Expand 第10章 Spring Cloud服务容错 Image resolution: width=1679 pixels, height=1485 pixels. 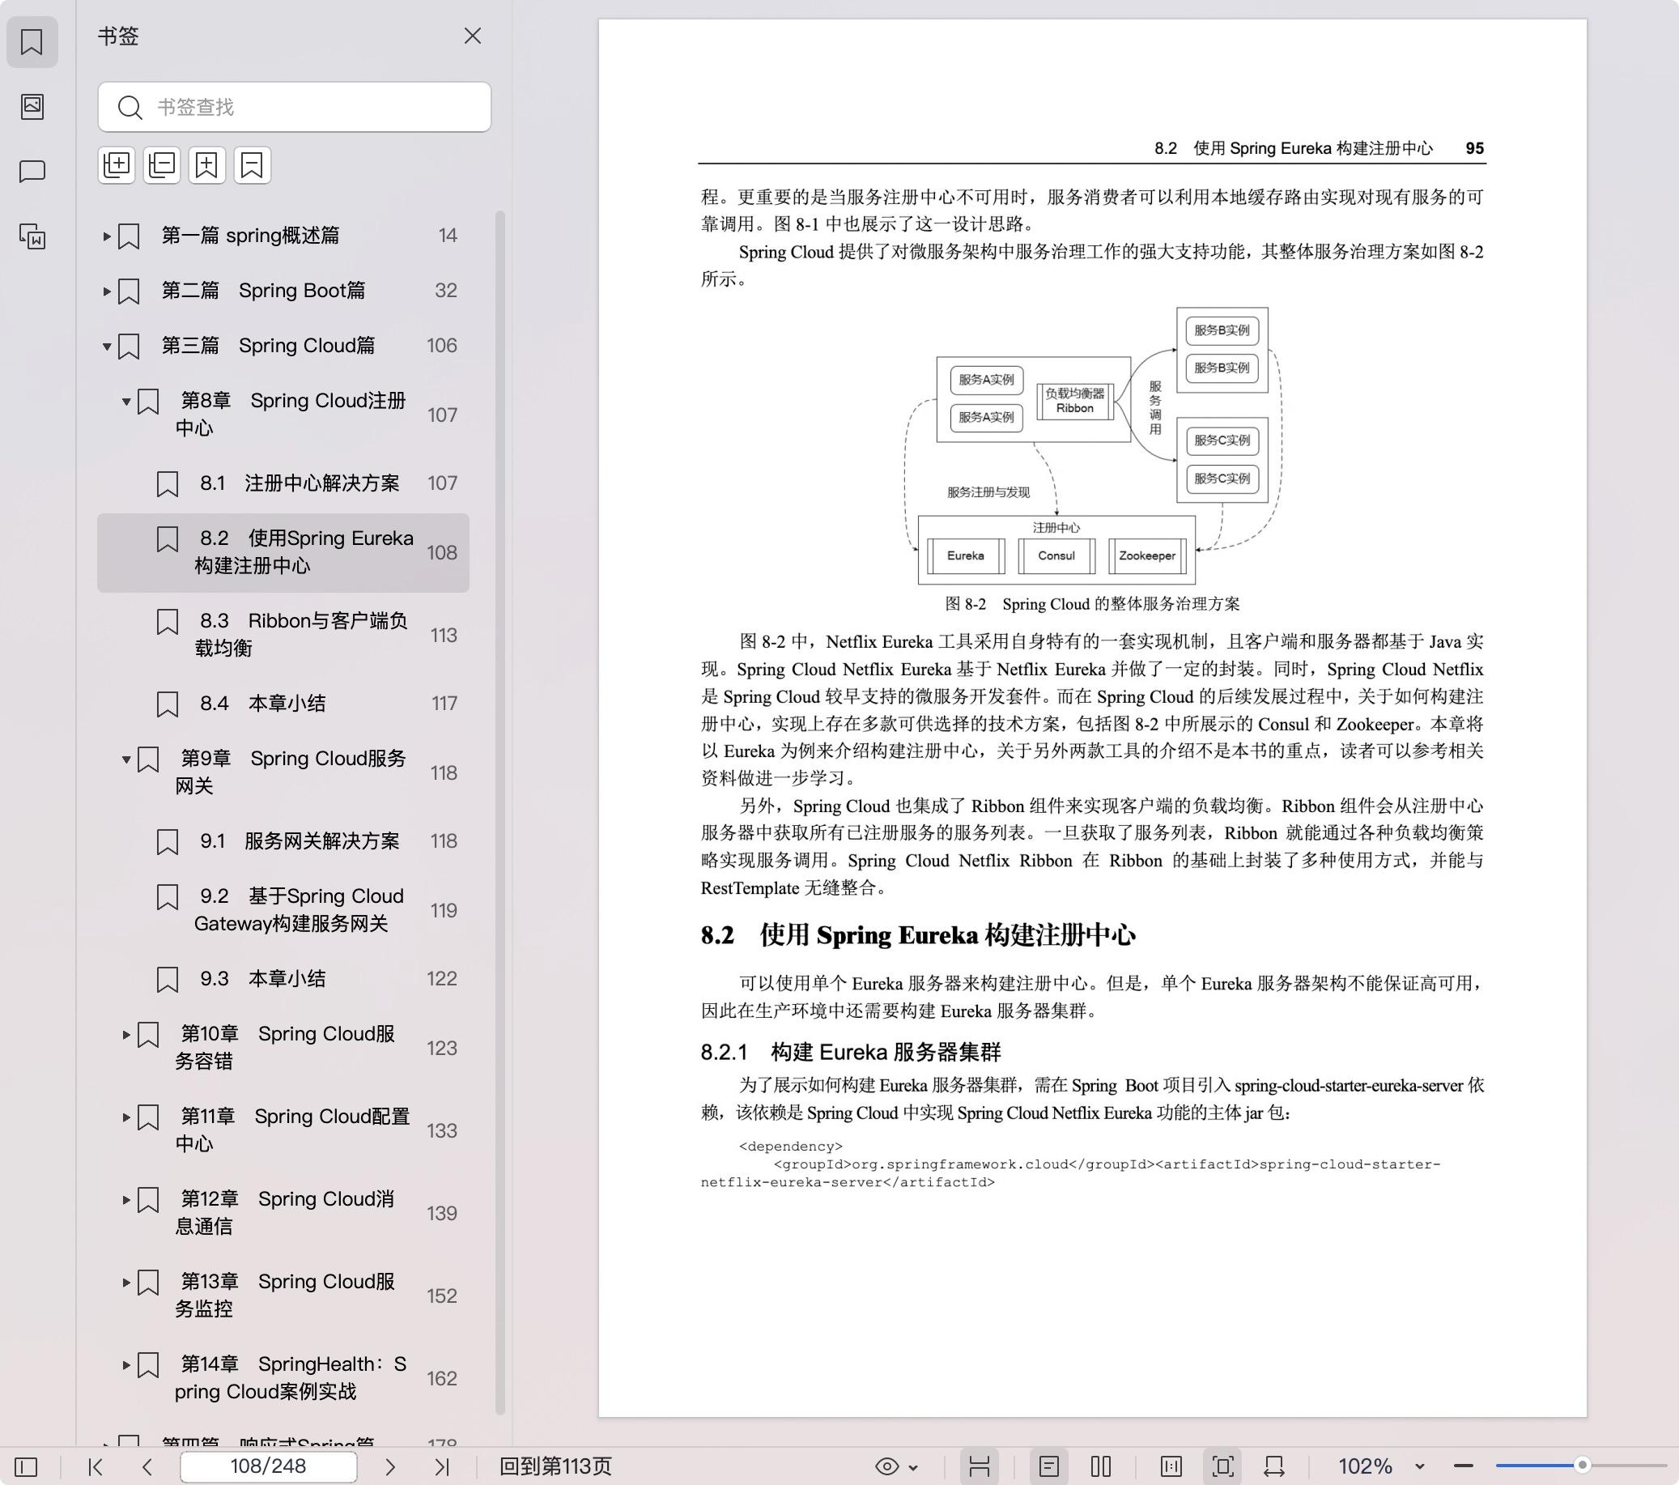click(125, 1035)
